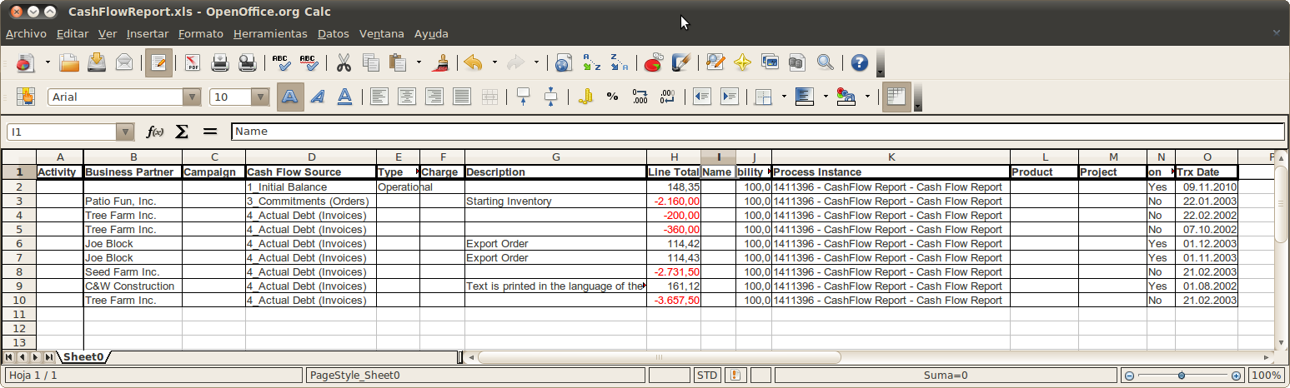Align cell text right

(x=434, y=97)
